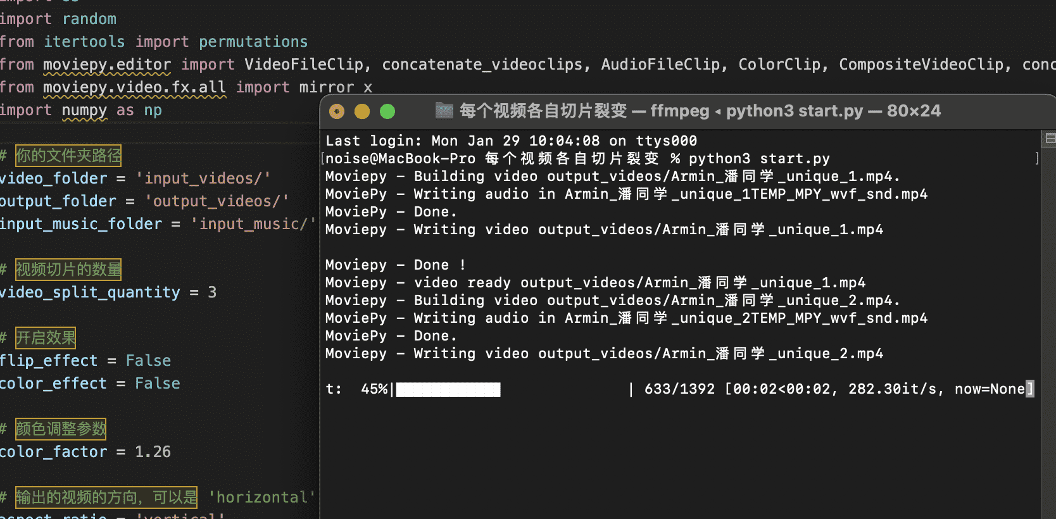Click the folder proxy icon in terminal title
1056x519 pixels.
[x=444, y=111]
